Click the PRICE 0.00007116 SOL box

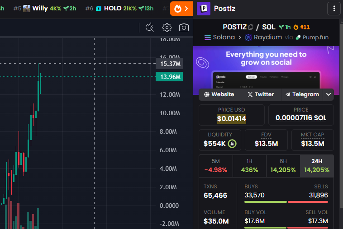click(x=301, y=115)
